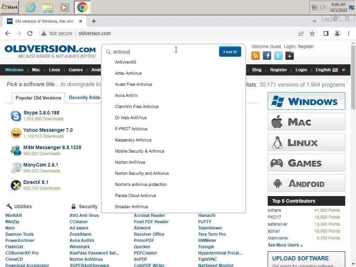Choose Kaspersky Antivirus suggestion
Screen dimensions: 356x267
pyautogui.click(x=174, y=140)
